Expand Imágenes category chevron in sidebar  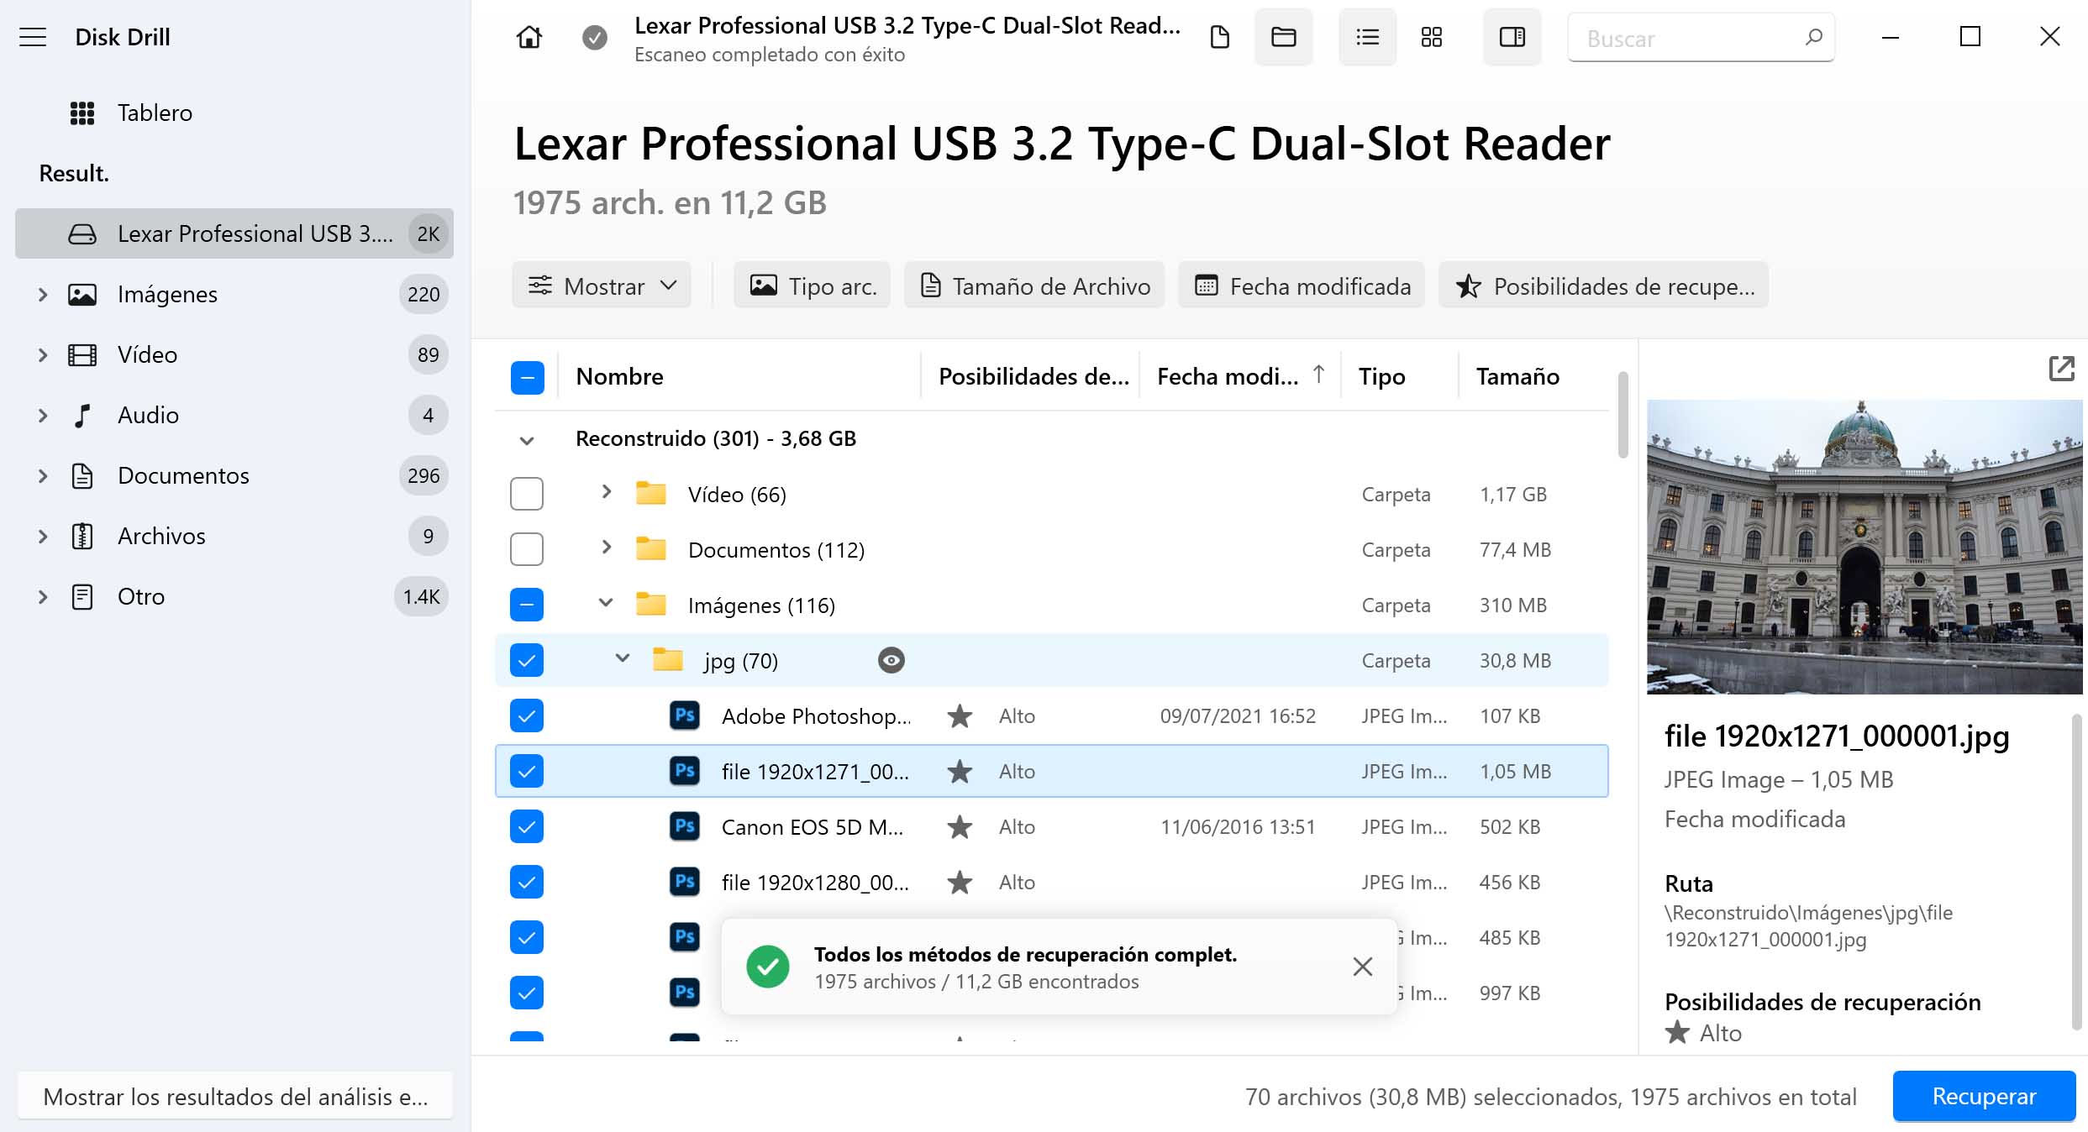(42, 295)
